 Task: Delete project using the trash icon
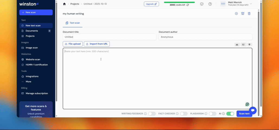pos(249,14)
